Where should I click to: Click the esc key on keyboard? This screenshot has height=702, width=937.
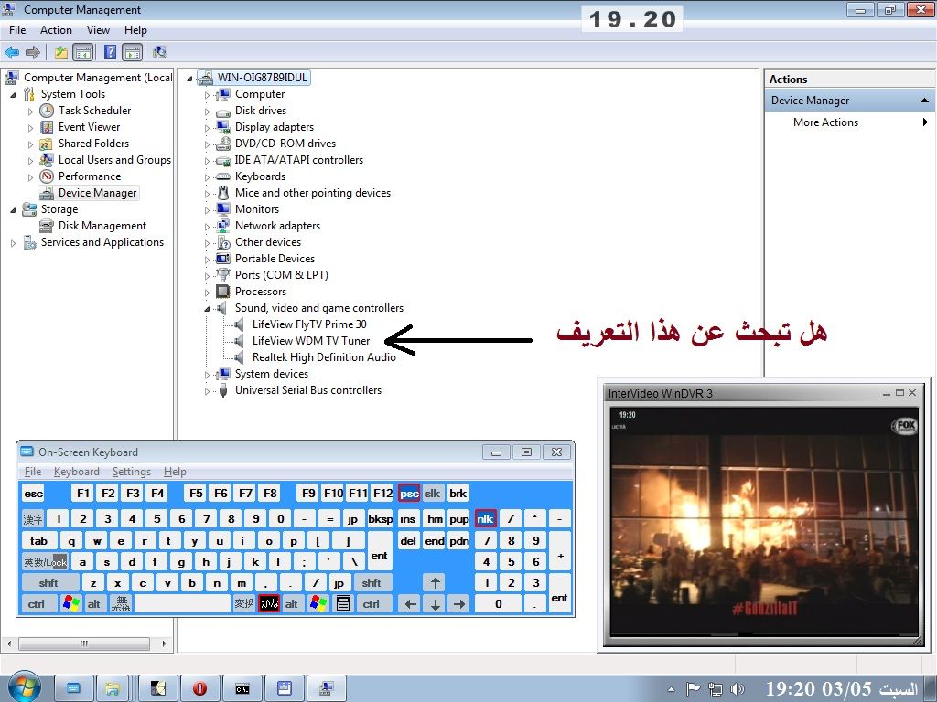[34, 493]
